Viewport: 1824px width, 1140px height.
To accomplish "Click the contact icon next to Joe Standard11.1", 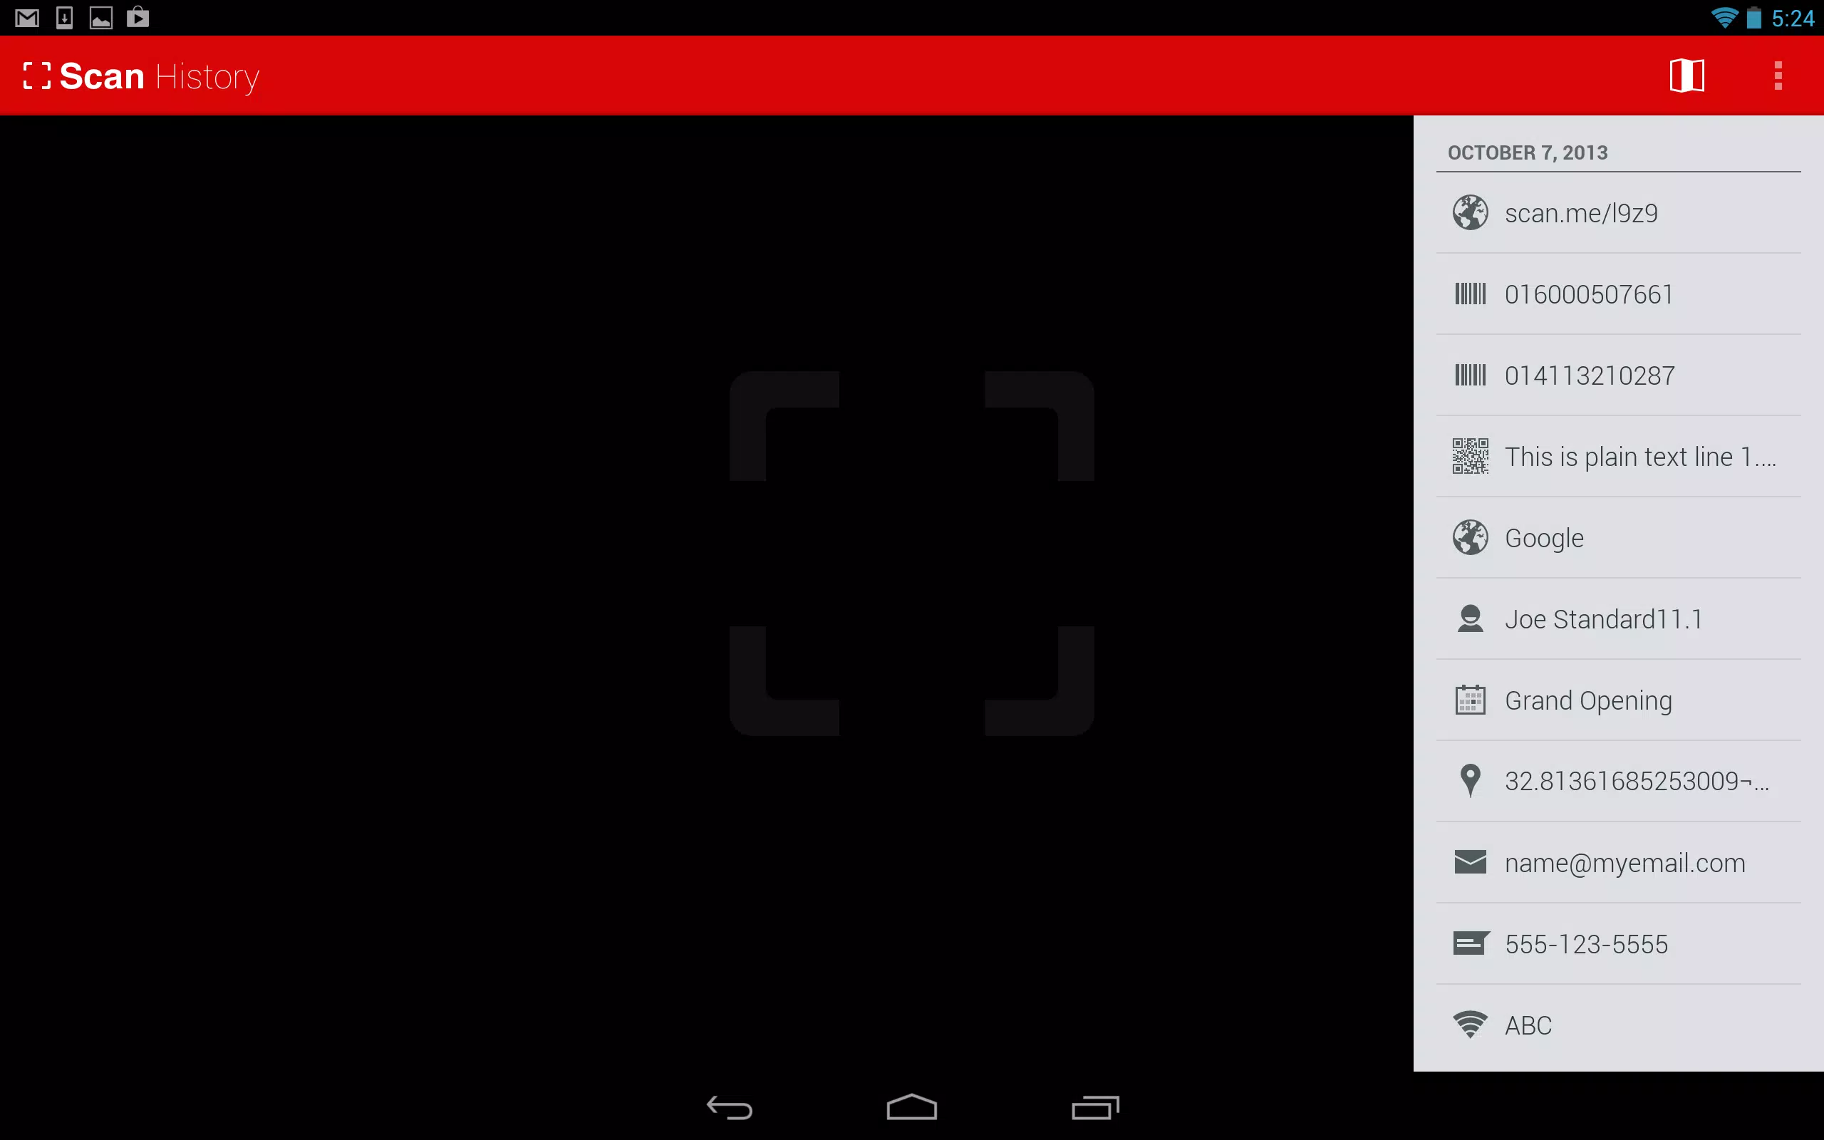I will 1468,618.
